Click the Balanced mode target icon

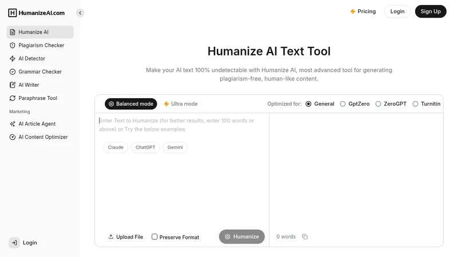coord(111,104)
